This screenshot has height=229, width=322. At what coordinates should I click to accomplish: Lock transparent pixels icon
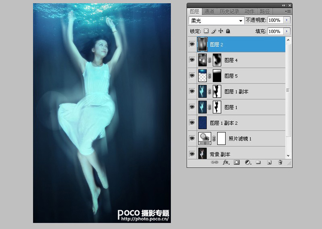[206, 31]
